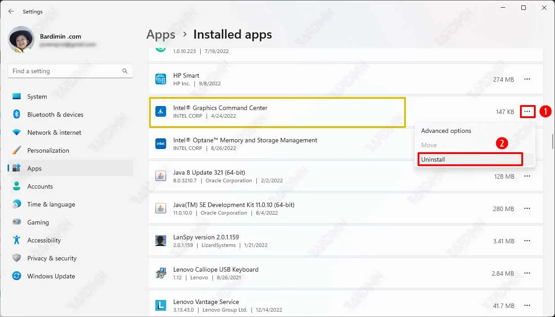The width and height of the screenshot is (555, 317).
Task: Click the back arrow in Settings
Action: (11, 11)
